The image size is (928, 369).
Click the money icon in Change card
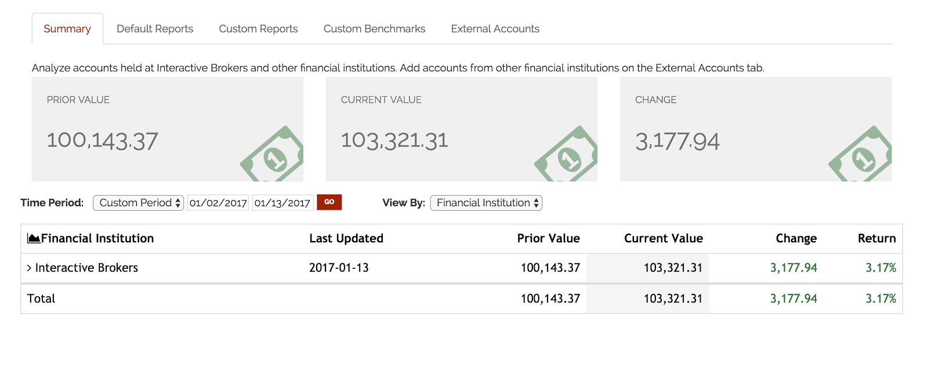point(862,156)
